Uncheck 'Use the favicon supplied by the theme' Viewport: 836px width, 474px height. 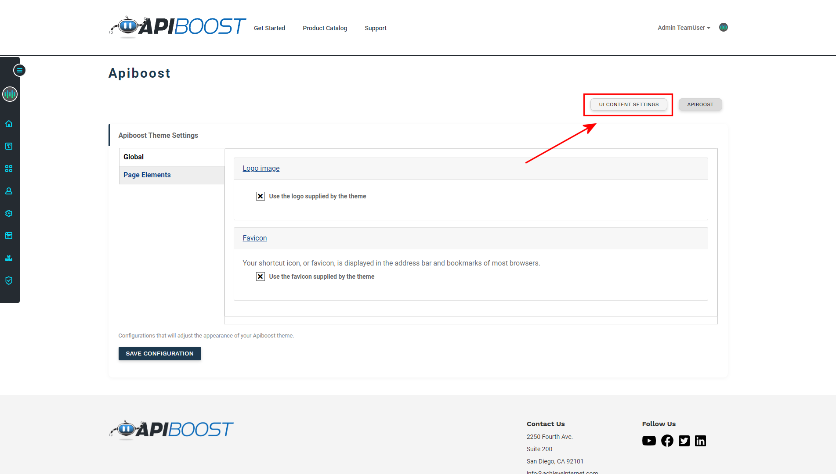coord(261,276)
